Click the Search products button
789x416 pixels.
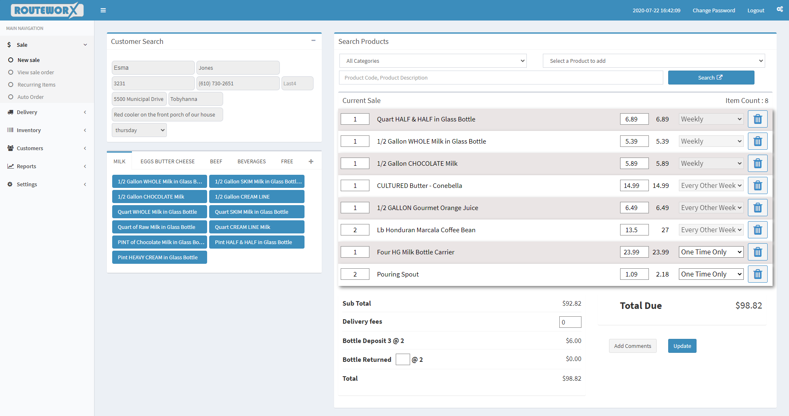click(x=711, y=78)
